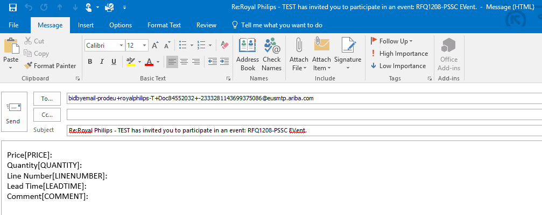
Task: Toggle Align Left paragraph button
Action: point(172,62)
